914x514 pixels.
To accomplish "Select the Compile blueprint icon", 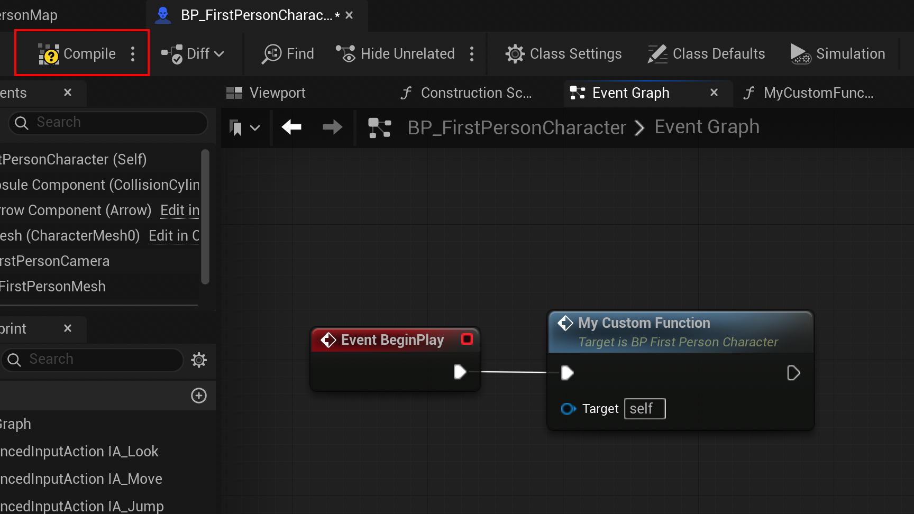I will point(48,53).
